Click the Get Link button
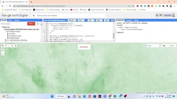 point(71,20)
